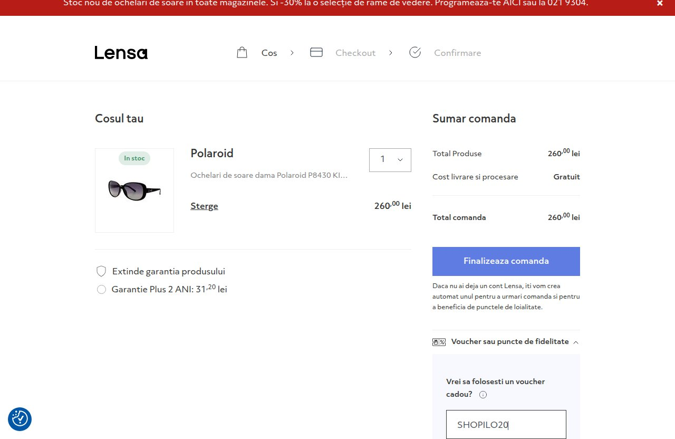Click the product description Ochelari de soare dama
This screenshot has width=675, height=439.
click(x=269, y=175)
